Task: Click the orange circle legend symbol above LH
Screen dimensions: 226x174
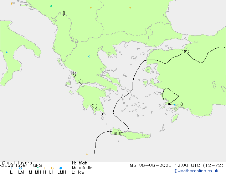Action: pos(52,168)
